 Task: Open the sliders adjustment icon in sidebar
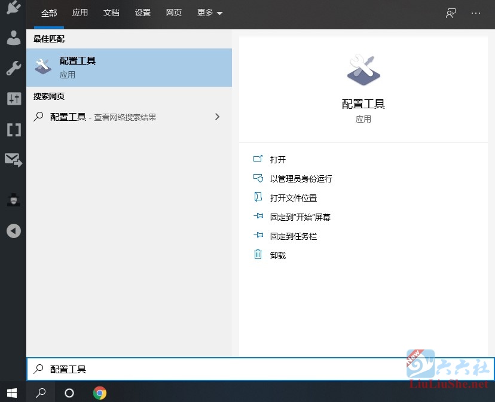coord(13,99)
